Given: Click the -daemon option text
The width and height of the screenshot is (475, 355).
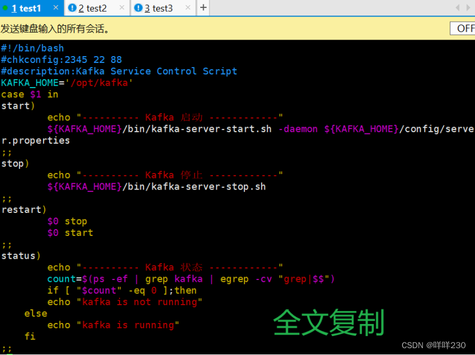Looking at the screenshot, I should pos(298,129).
